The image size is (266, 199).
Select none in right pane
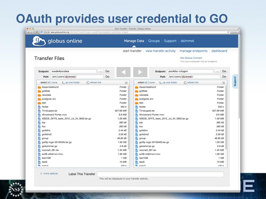152,82
